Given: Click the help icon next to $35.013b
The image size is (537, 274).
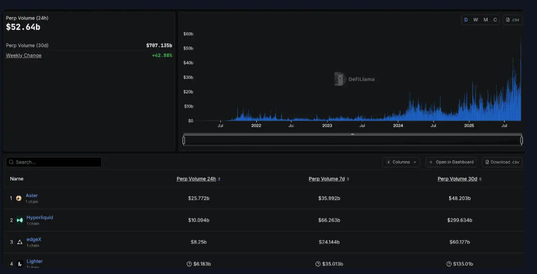Looking at the screenshot, I should (x=318, y=264).
